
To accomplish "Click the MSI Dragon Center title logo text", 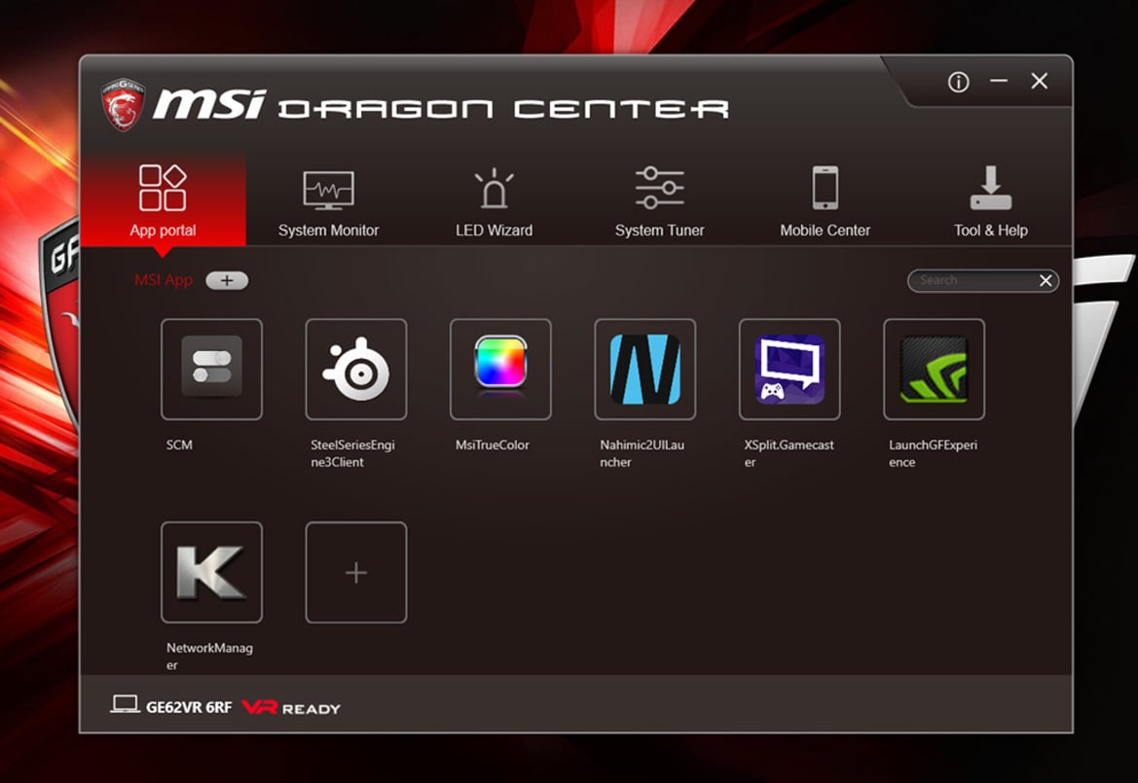I will [x=441, y=106].
